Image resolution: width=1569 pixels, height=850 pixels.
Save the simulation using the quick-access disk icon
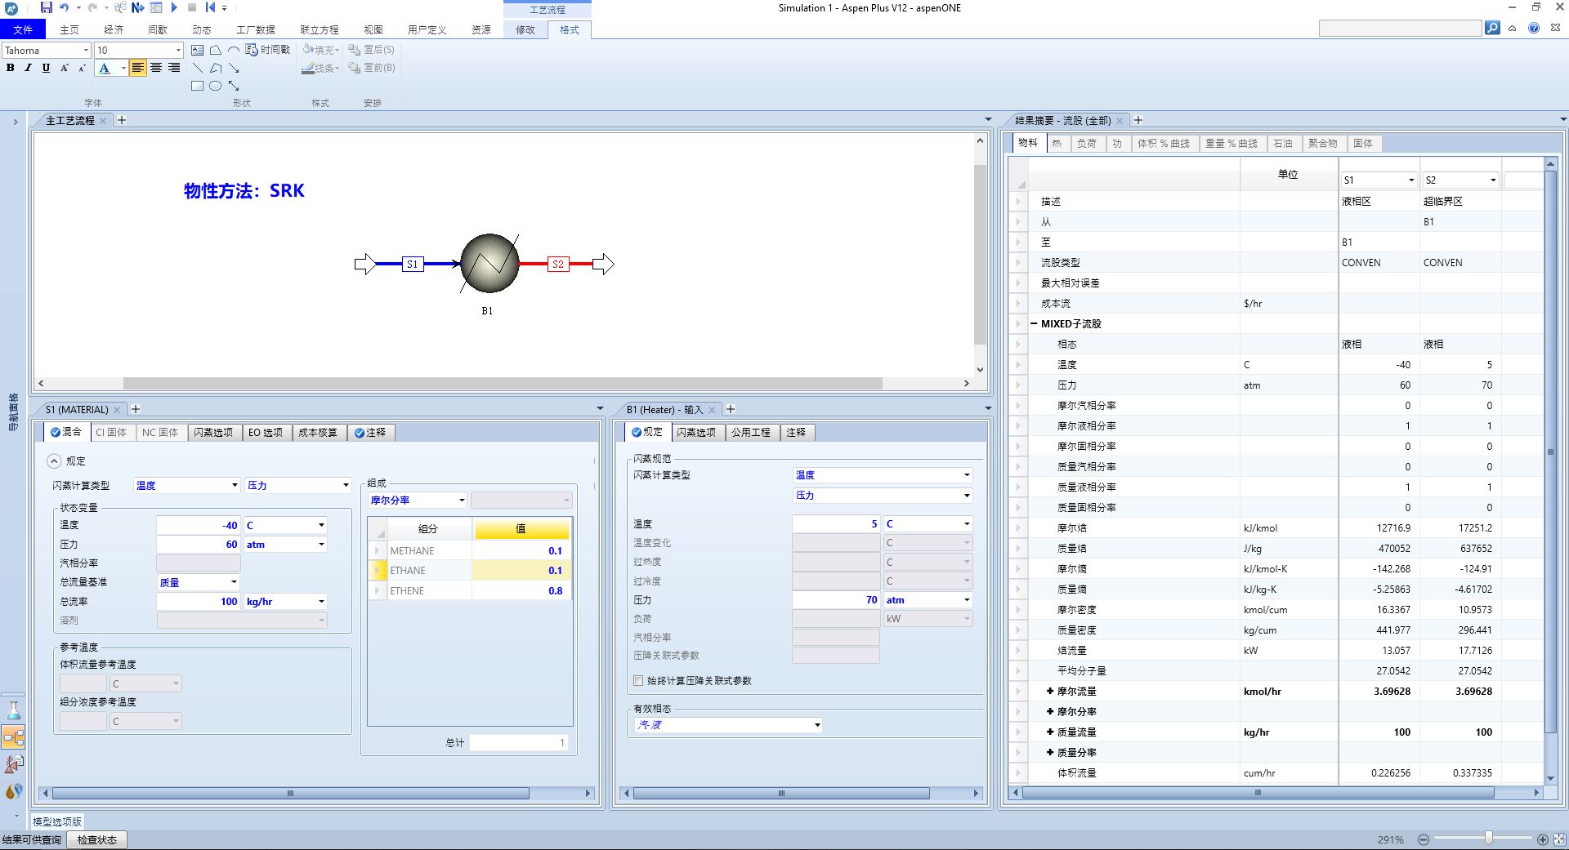(x=47, y=7)
